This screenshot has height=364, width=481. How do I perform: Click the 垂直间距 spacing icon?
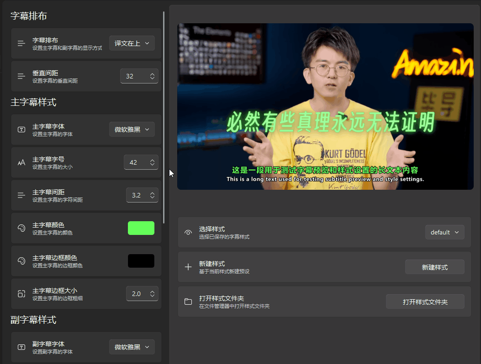pyautogui.click(x=21, y=76)
